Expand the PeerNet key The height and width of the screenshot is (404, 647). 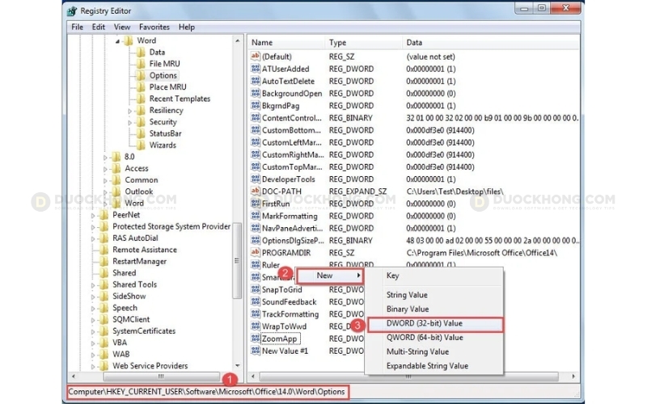point(93,215)
